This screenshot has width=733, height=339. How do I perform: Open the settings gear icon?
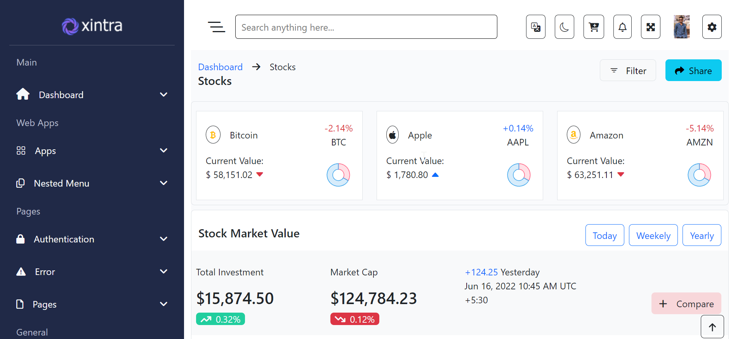pyautogui.click(x=712, y=27)
